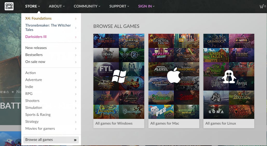
Task: Expand Bestsellers chevron arrow
Action: (76, 55)
